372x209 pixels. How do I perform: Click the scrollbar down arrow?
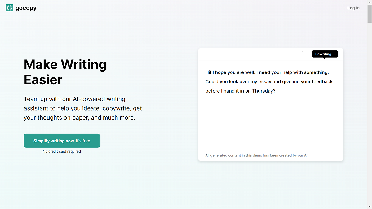(370, 207)
